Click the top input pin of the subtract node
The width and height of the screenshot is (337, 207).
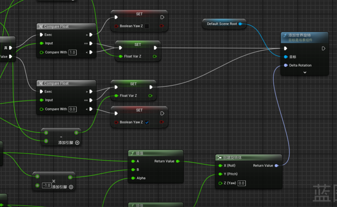[x=46, y=133]
